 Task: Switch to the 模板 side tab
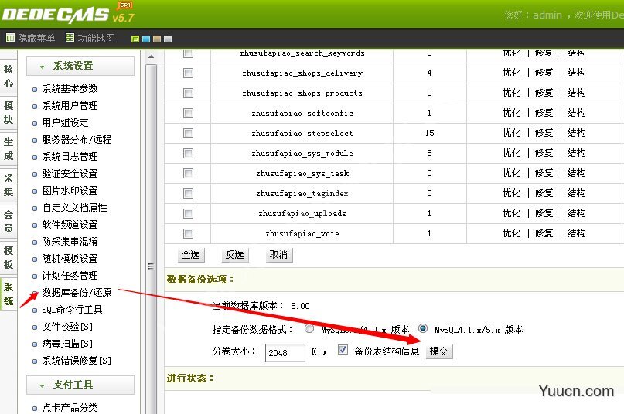(9, 258)
